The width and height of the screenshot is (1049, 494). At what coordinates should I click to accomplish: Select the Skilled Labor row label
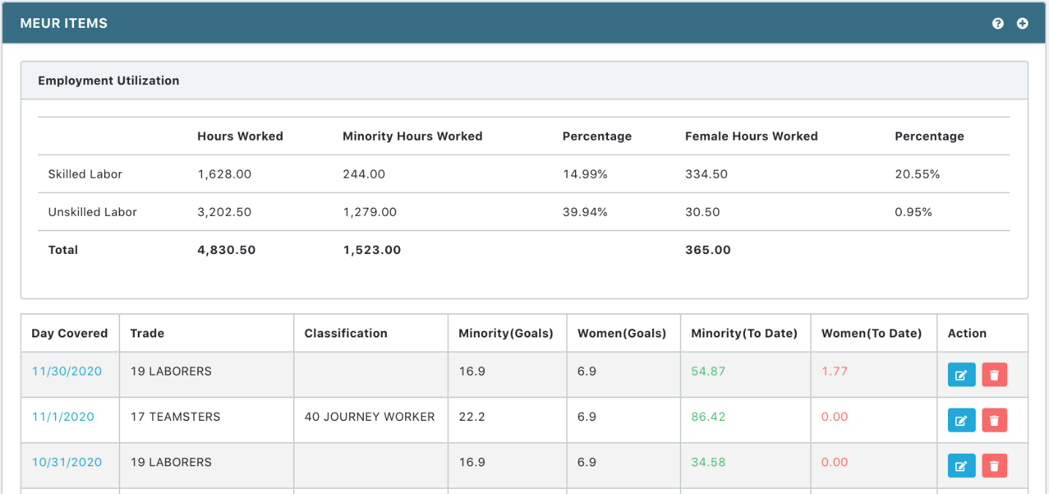(85, 174)
